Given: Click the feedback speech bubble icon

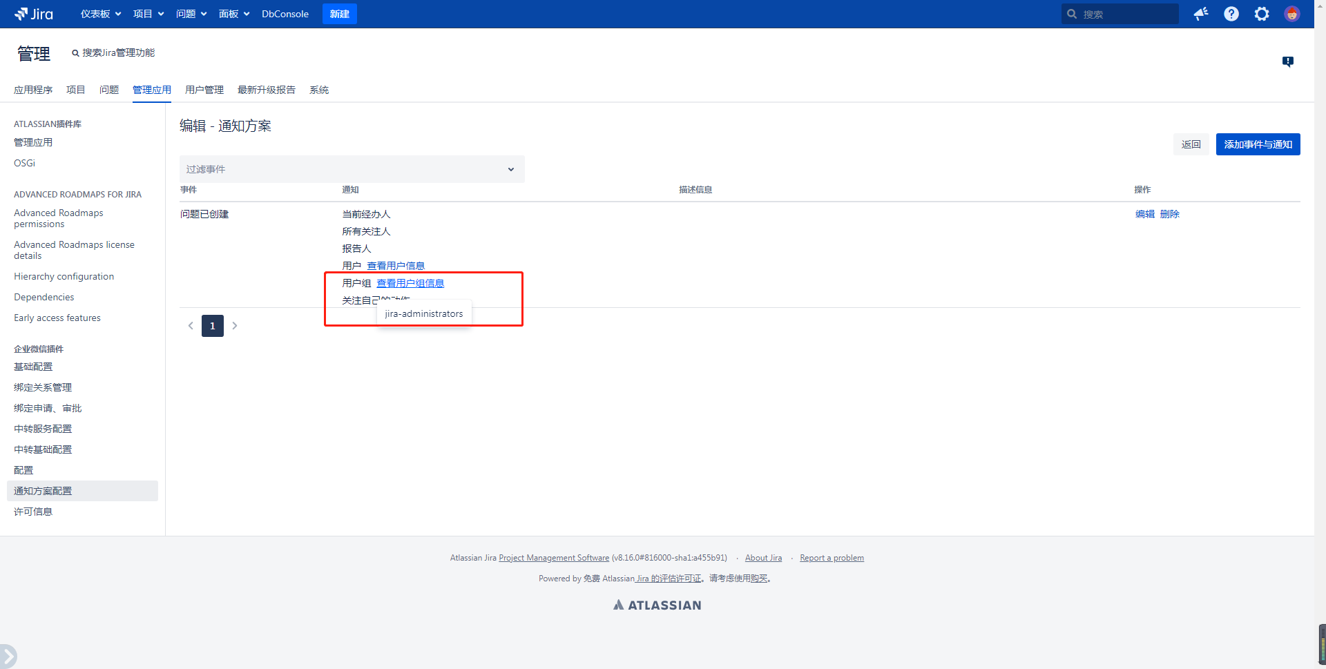Looking at the screenshot, I should (x=1288, y=61).
